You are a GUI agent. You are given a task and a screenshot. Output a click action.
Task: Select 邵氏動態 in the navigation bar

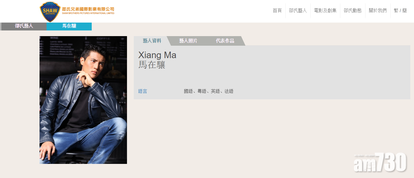[352, 10]
